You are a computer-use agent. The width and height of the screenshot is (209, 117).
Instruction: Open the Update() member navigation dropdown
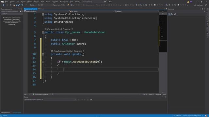click(137, 11)
